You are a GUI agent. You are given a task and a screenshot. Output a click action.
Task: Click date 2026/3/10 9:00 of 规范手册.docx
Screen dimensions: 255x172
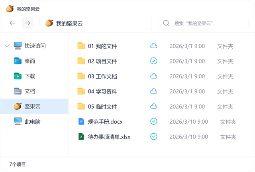pos(189,122)
